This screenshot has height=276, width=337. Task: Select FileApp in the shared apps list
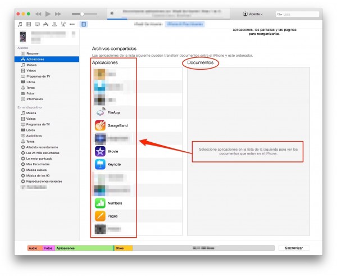tap(137, 112)
